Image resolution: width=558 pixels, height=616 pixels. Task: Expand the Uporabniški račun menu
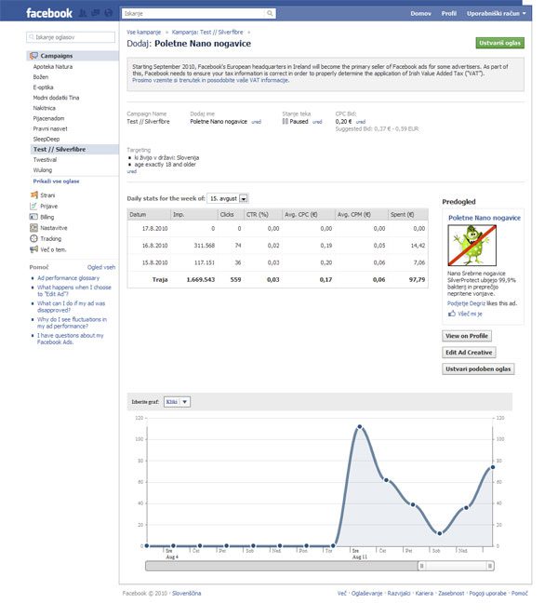point(496,13)
